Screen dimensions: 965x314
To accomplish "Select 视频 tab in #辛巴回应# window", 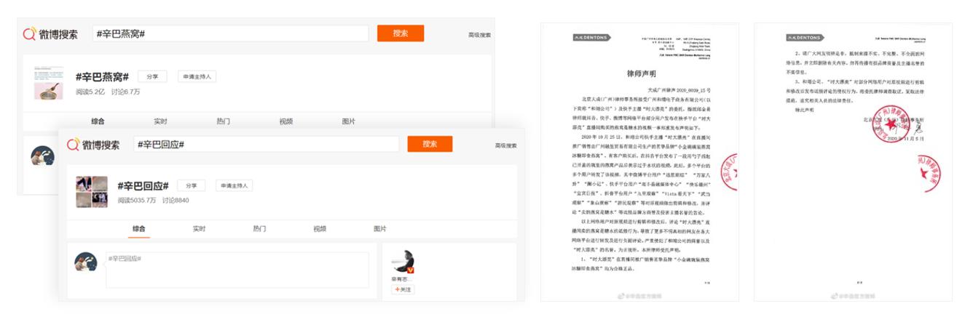I will click(x=320, y=229).
